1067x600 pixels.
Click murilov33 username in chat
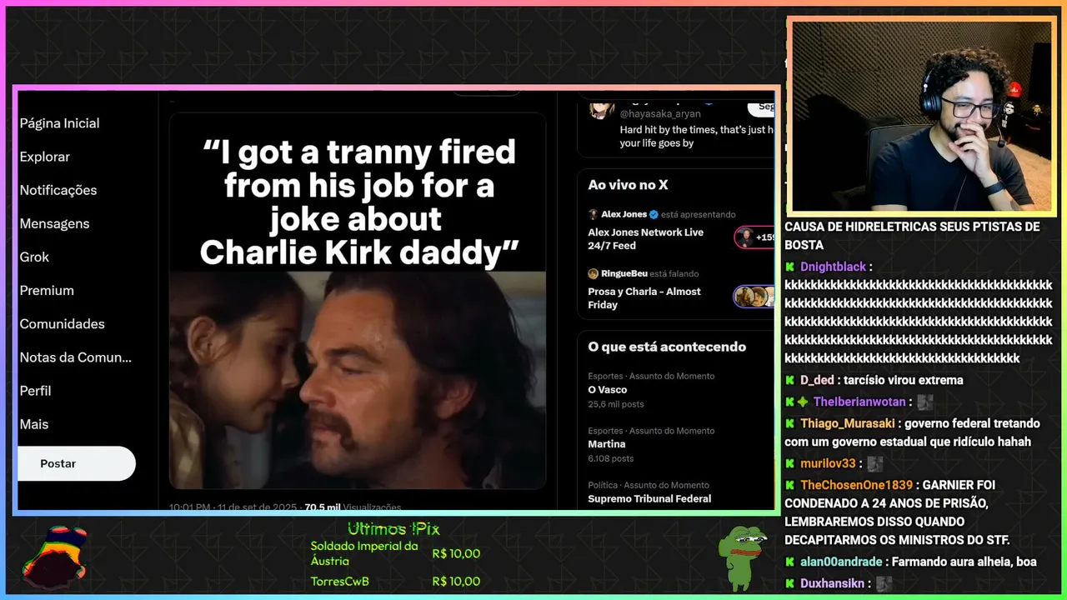click(828, 463)
